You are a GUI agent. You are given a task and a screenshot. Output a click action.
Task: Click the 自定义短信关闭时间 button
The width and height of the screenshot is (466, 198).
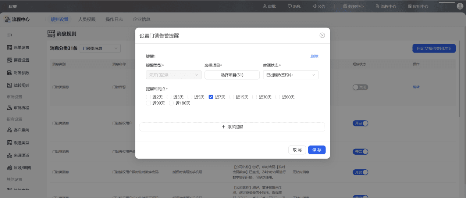[434, 48]
